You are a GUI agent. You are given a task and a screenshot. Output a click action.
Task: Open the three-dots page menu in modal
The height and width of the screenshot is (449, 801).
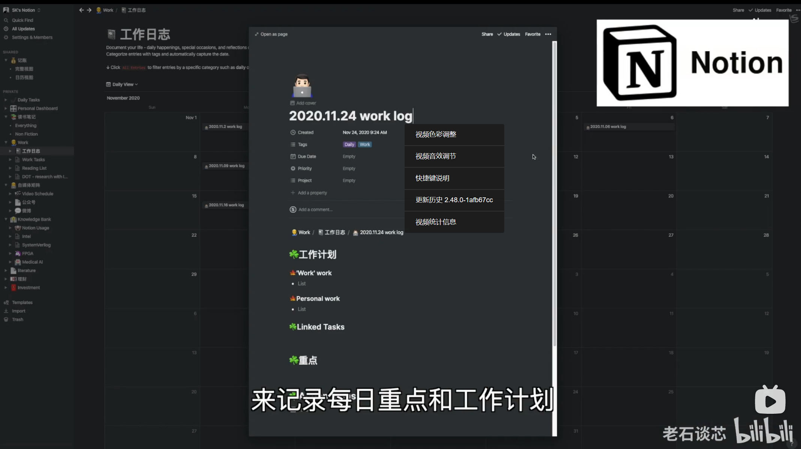548,34
